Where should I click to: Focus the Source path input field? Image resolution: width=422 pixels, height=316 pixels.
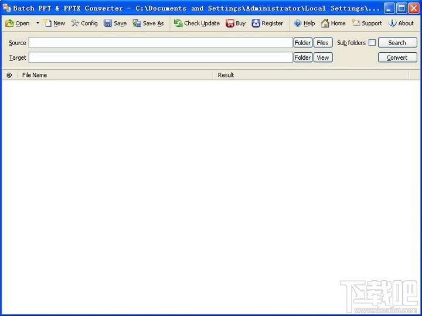tap(161, 43)
